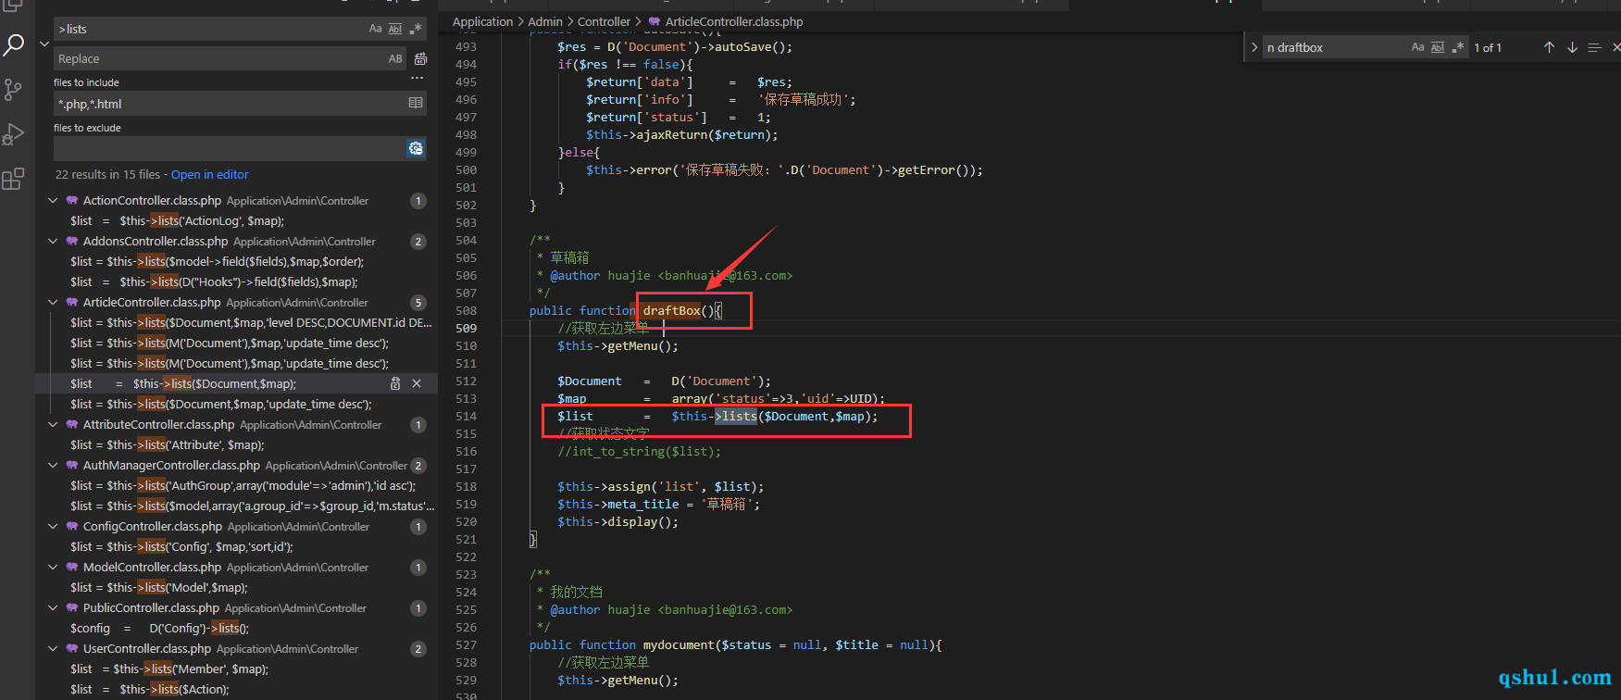
Task: Open result $config = D('Config')->lists()
Action: [160, 628]
